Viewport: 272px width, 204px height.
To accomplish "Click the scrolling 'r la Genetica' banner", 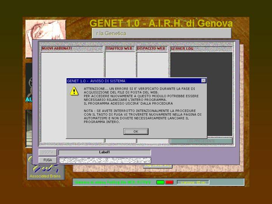I will 161,33.
